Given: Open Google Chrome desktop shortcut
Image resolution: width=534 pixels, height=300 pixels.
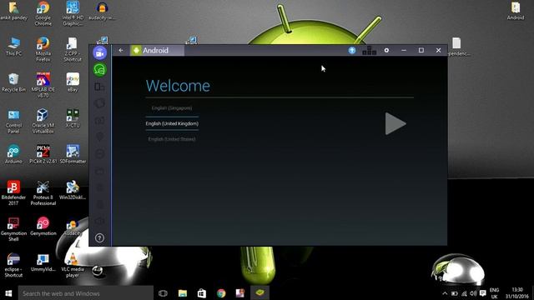Looking at the screenshot, I should click(x=43, y=13).
